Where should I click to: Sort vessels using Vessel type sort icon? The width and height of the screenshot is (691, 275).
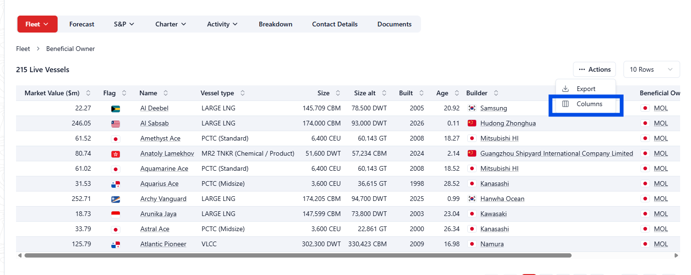click(243, 93)
